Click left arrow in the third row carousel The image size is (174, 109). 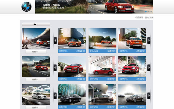(x=55, y=96)
